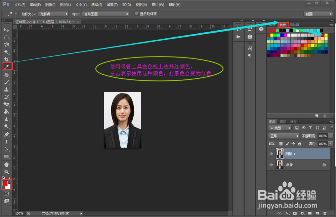Screen dimensions: 336x217
Task: Toggle lock all padlock icon
Action: (x=300, y=144)
